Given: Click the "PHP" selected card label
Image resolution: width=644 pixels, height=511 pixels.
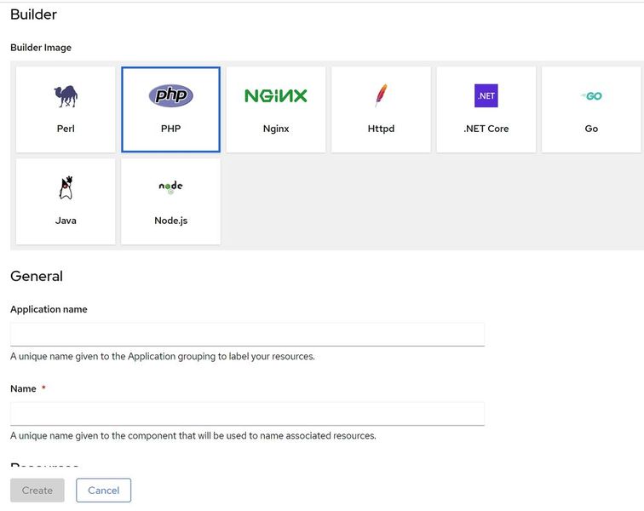Looking at the screenshot, I should tap(170, 129).
